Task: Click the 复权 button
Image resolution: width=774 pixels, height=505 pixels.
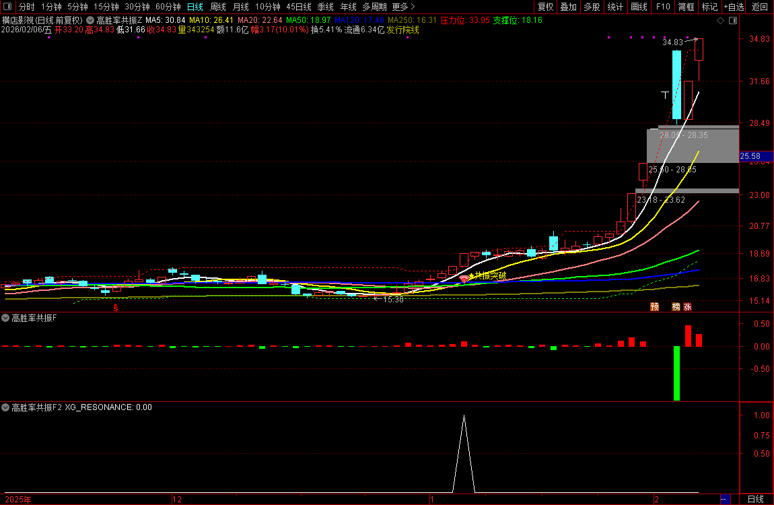Action: pos(545,7)
